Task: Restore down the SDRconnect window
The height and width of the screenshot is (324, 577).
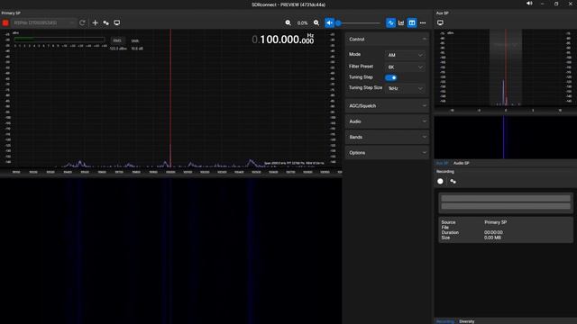Action: [x=556, y=4]
